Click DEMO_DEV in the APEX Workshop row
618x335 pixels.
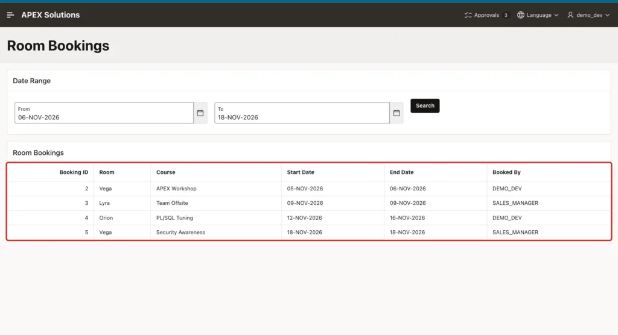507,189
